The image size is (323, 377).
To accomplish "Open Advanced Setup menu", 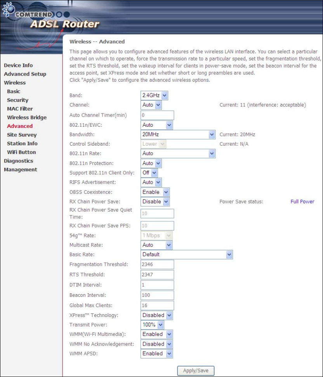I will 25,74.
